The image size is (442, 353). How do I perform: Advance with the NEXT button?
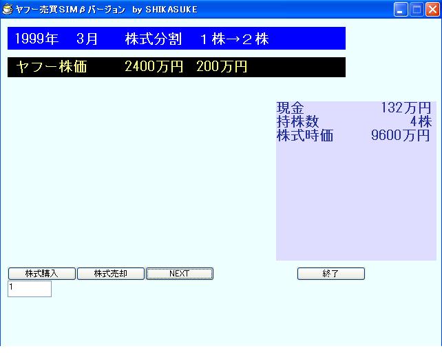coord(180,273)
